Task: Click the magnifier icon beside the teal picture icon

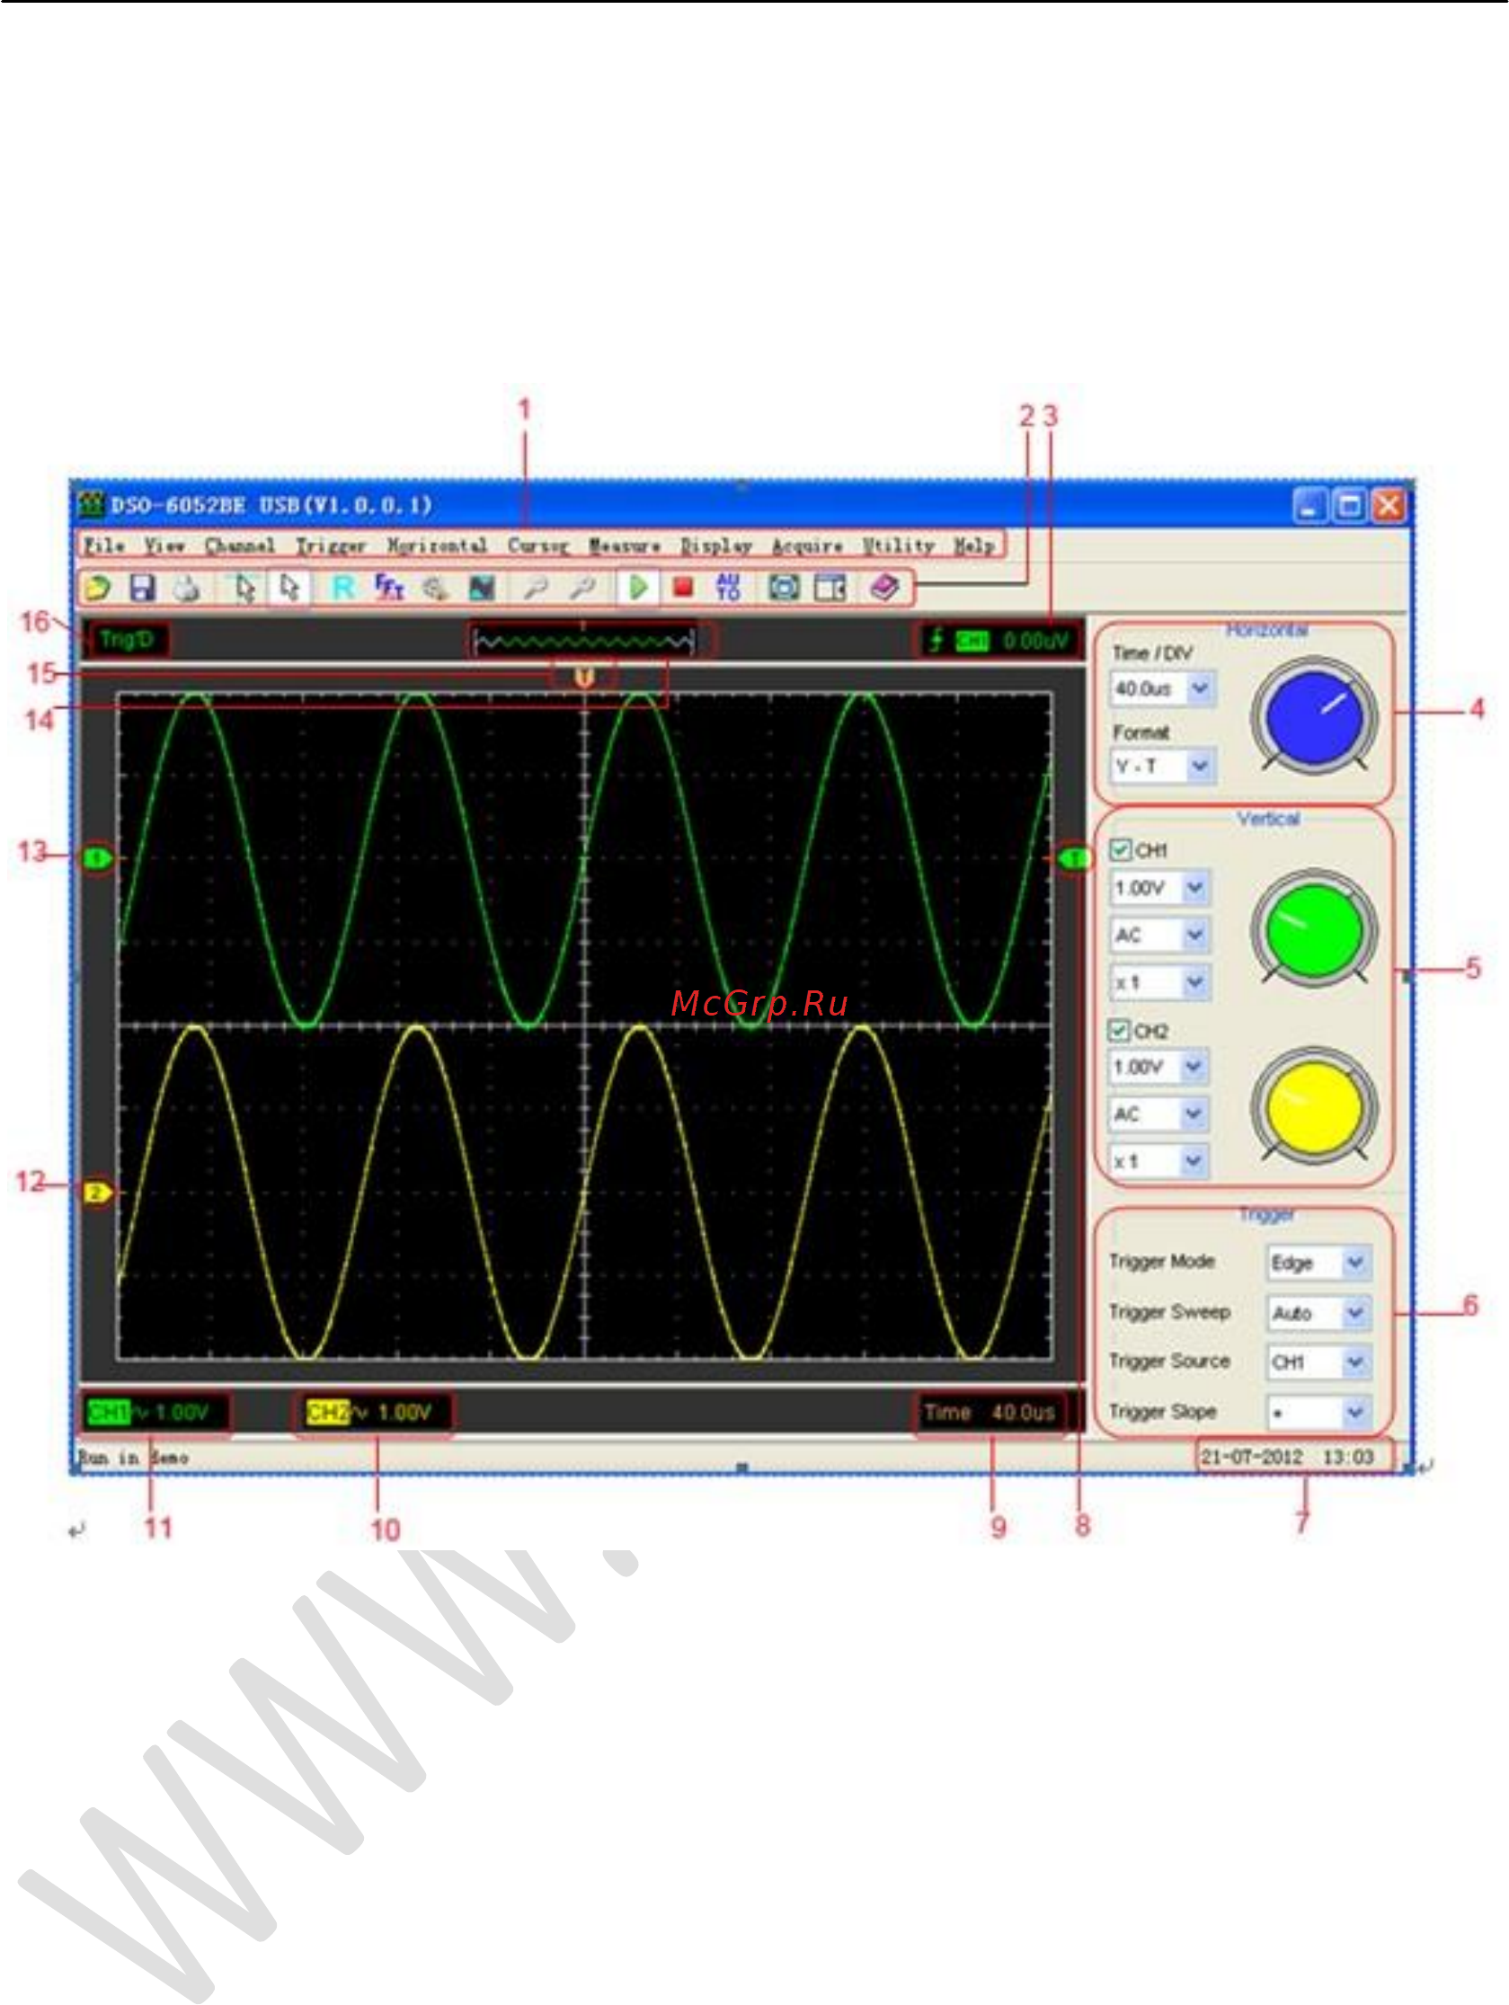Action: 536,589
